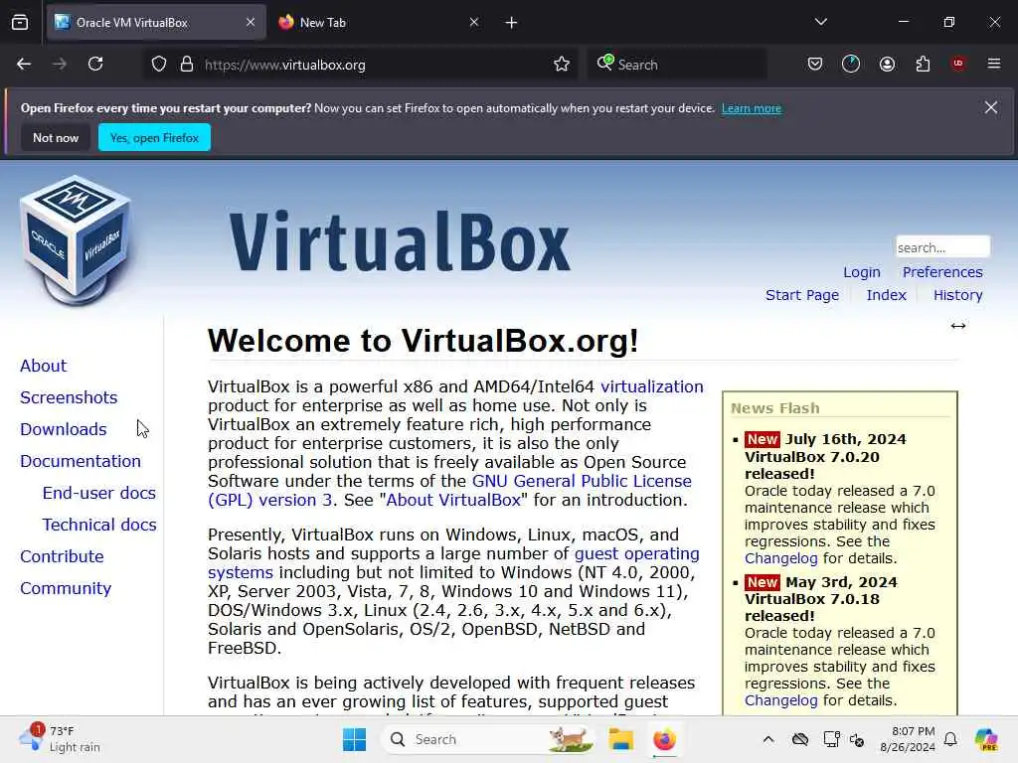Open the guest operating systems link
The width and height of the screenshot is (1018, 763).
[637, 554]
